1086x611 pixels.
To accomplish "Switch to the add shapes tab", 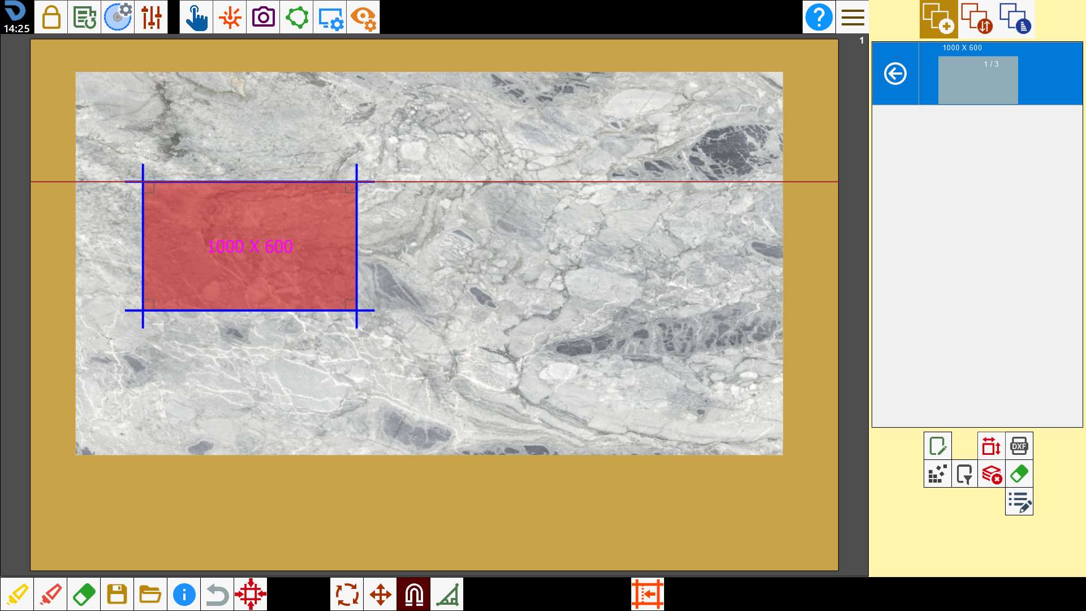I will pyautogui.click(x=938, y=19).
